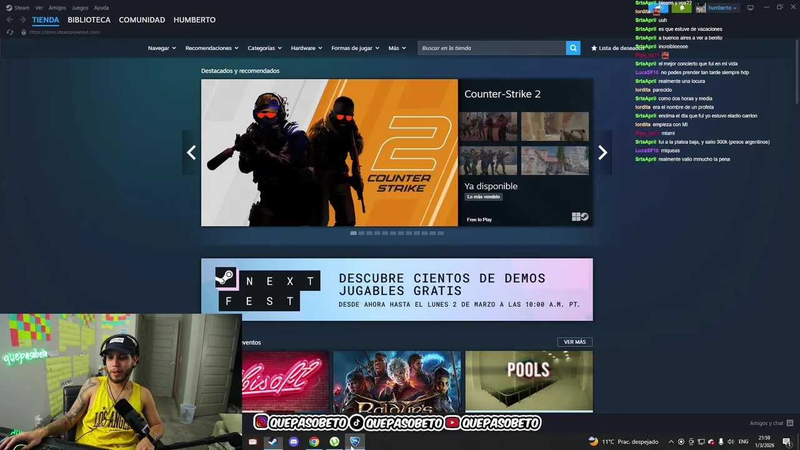800x450 pixels.
Task: Show previous featured game in carousel
Action: coord(191,152)
